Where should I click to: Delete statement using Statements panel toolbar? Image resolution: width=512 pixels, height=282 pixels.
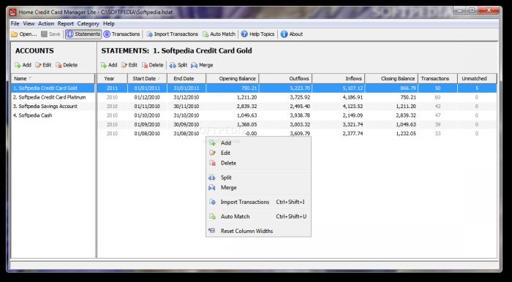pos(152,65)
